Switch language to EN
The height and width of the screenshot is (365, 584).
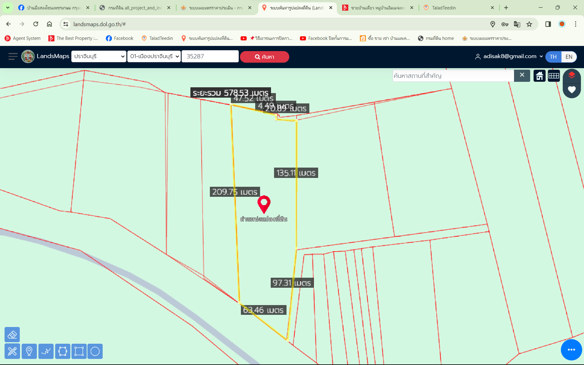[569, 57]
